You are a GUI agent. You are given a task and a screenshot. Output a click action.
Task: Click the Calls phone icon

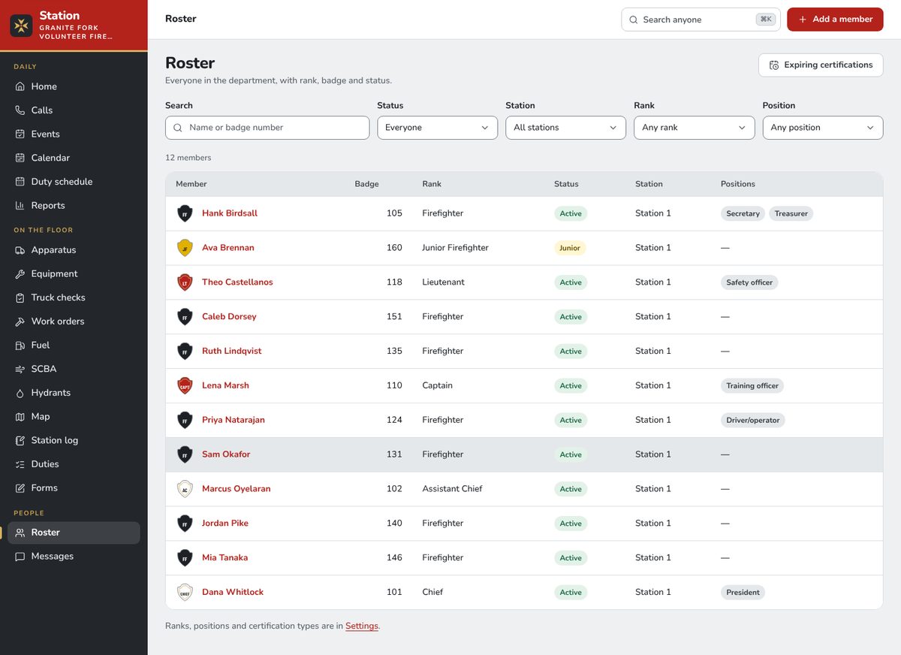[x=20, y=110]
